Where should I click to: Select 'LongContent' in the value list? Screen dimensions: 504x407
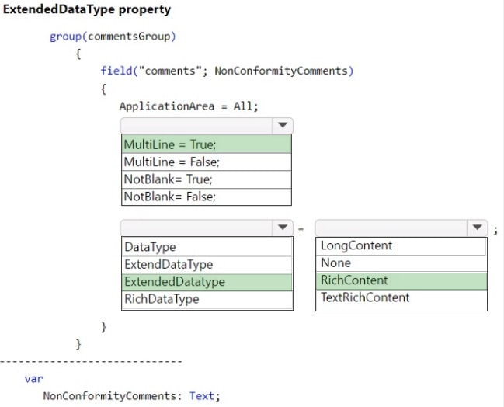pos(401,245)
